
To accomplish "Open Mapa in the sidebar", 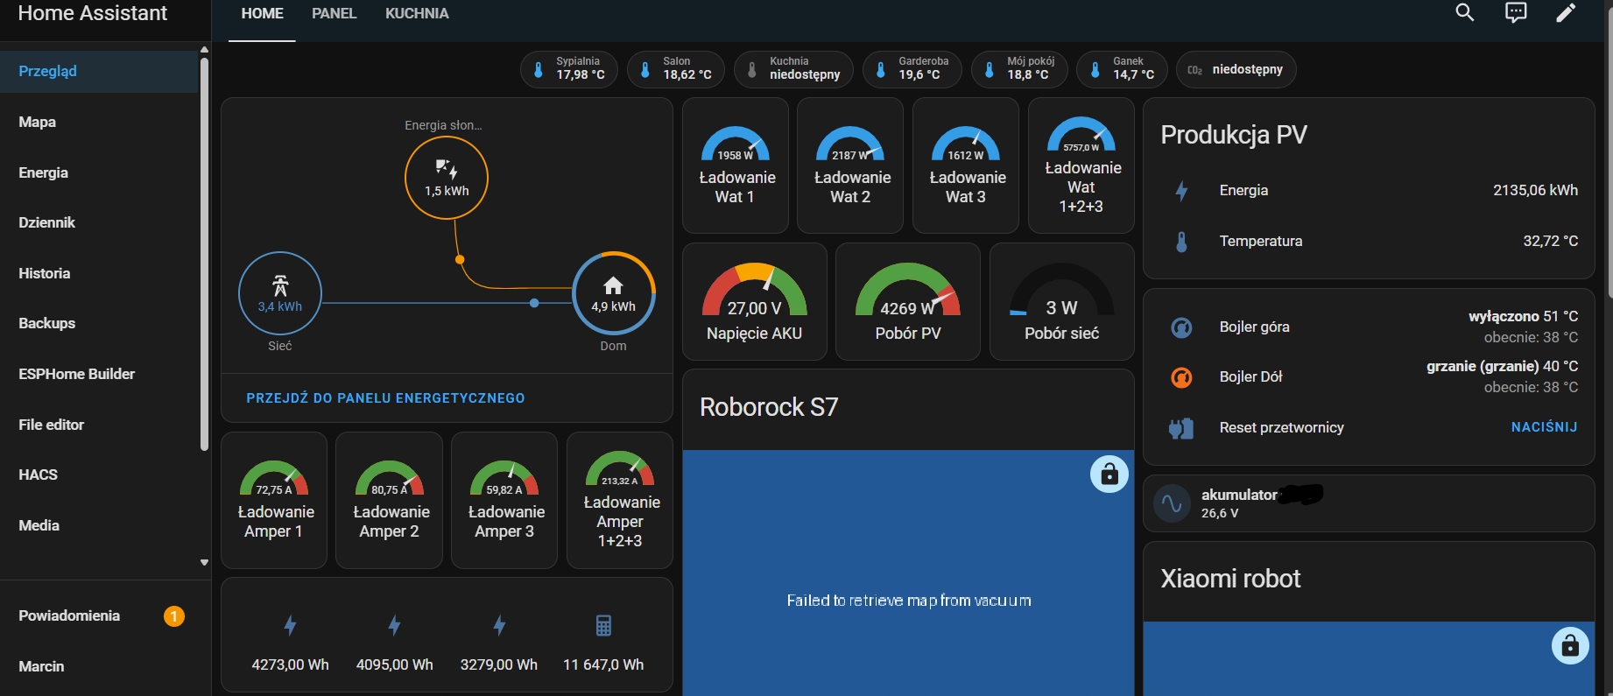I will pyautogui.click(x=99, y=122).
